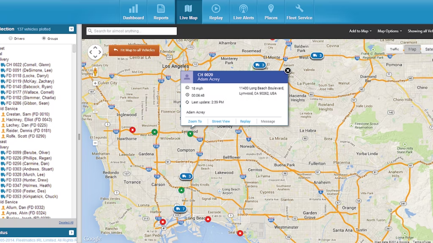The image size is (433, 243).
Task: Switch to the Live Map tab
Action: [x=188, y=12]
